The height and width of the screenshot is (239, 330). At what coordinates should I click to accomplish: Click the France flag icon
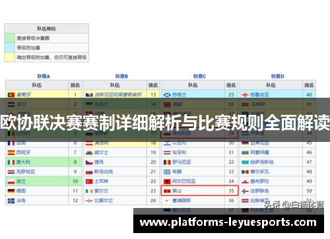11,143
